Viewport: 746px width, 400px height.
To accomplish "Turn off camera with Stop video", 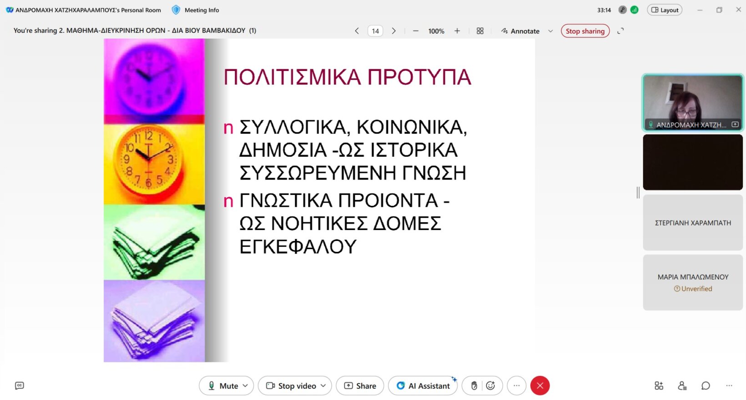I will pyautogui.click(x=291, y=385).
